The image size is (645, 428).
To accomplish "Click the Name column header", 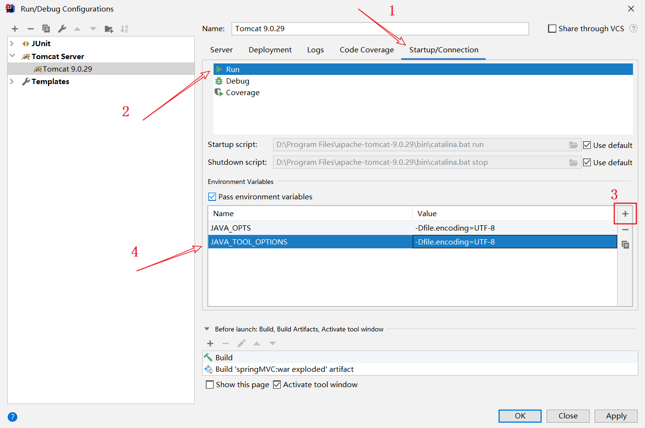I will pos(311,213).
